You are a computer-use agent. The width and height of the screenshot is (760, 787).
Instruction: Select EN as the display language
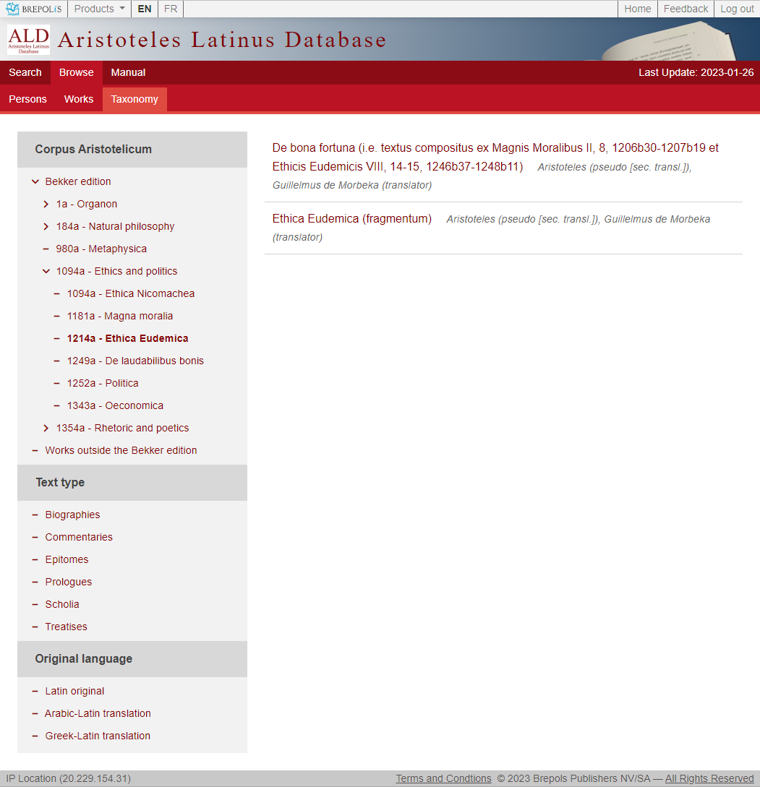click(144, 9)
